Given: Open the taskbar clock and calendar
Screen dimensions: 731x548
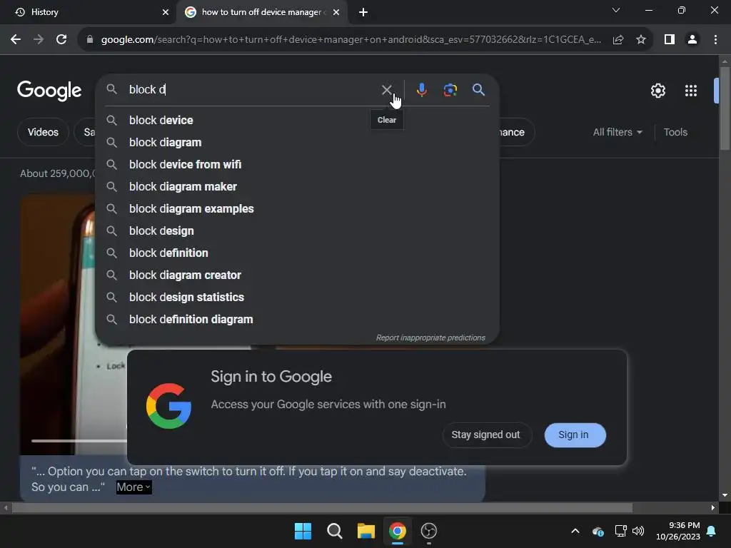Looking at the screenshot, I should (678, 531).
